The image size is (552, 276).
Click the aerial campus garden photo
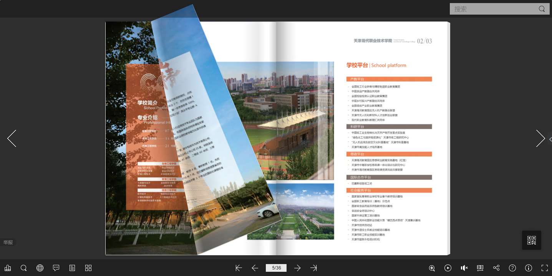coord(290,211)
